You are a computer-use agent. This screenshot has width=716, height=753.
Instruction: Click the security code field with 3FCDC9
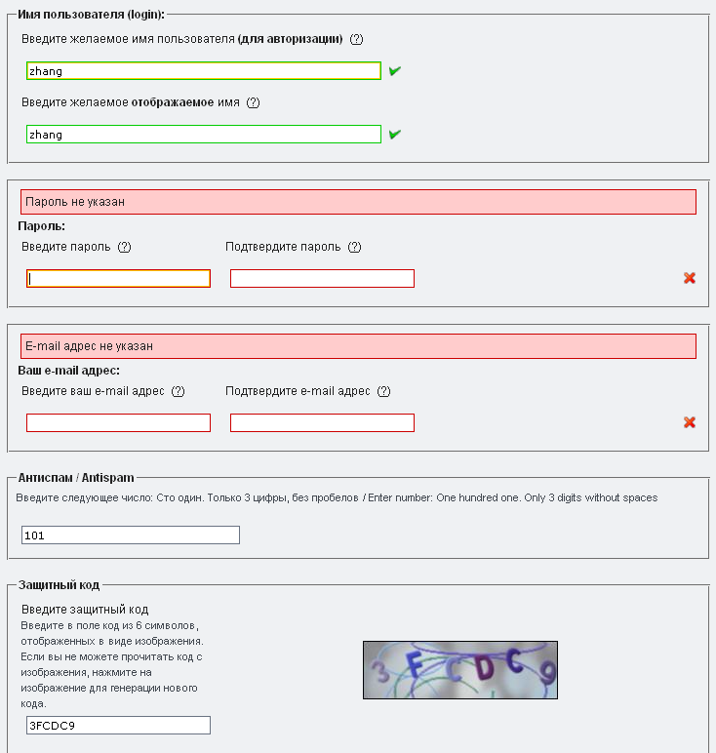coord(118,726)
